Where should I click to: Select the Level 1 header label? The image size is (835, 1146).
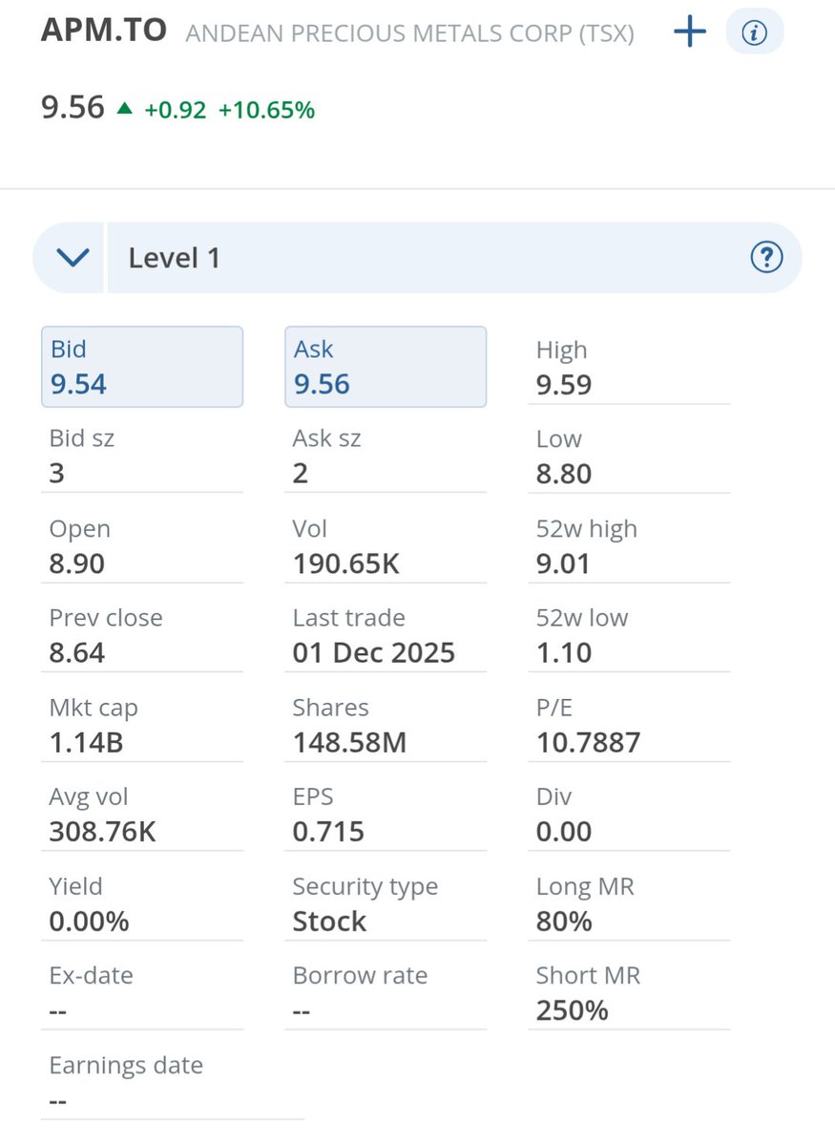(175, 258)
